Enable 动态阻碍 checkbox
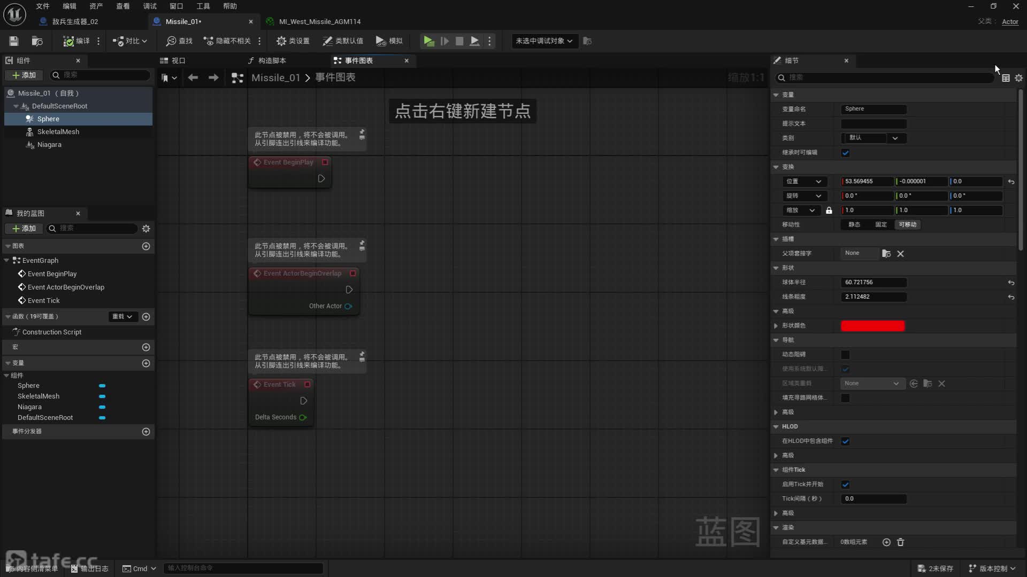 846,355
